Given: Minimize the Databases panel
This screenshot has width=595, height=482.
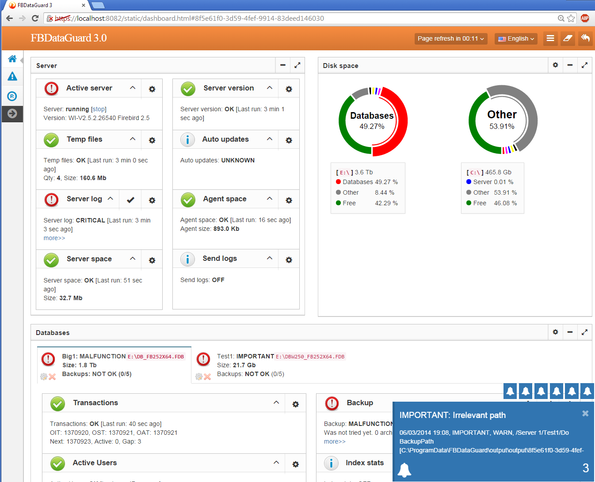Looking at the screenshot, I should (570, 332).
